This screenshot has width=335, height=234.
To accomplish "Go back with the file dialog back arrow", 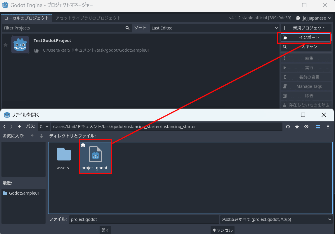I will click(x=4, y=127).
